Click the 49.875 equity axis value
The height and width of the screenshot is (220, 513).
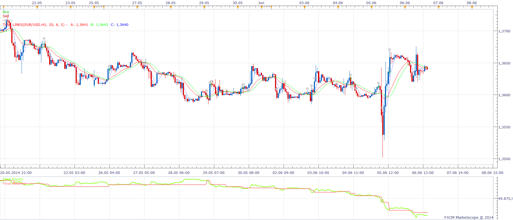coord(505,199)
